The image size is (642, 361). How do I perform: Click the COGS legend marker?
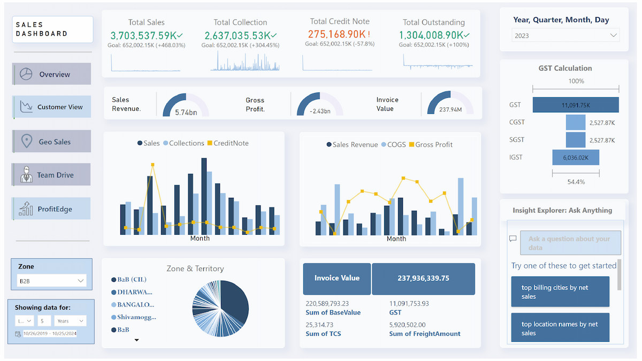[384, 145]
